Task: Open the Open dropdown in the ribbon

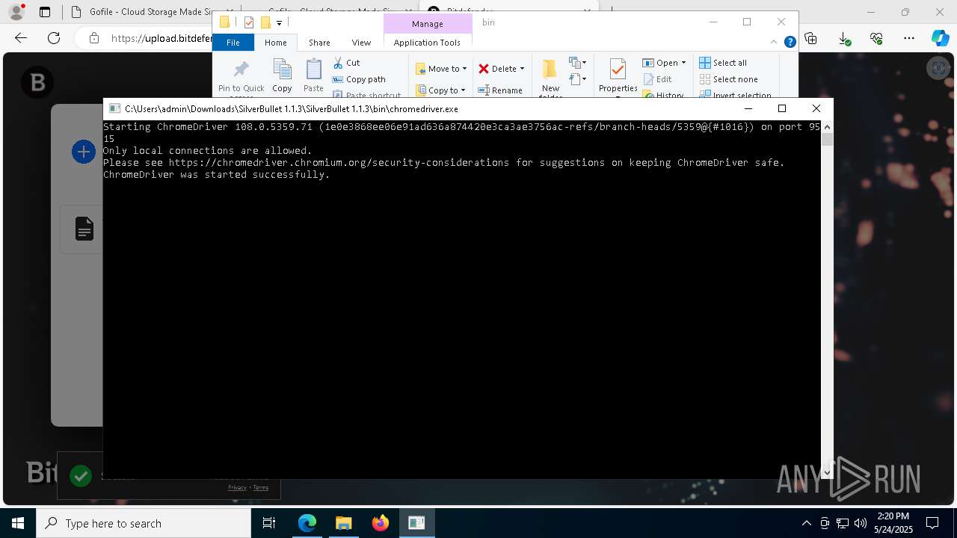Action: tap(664, 63)
